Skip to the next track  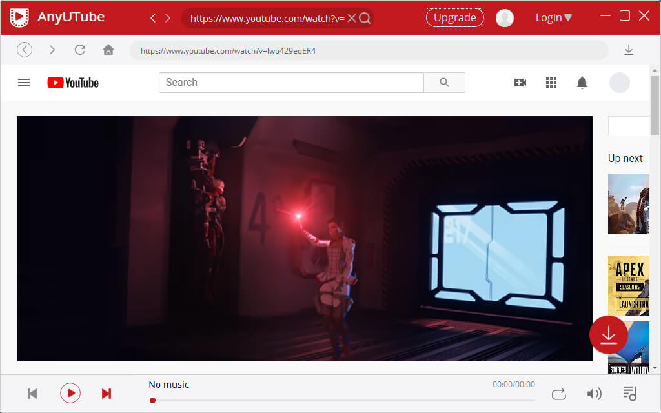click(x=107, y=394)
